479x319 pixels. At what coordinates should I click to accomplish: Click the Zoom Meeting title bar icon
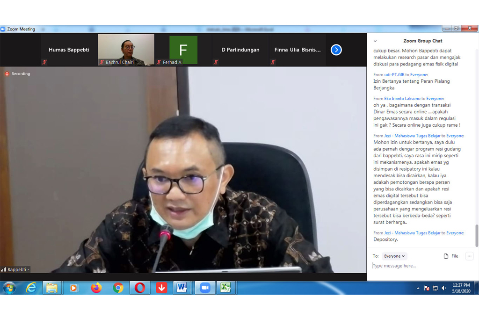(3, 29)
